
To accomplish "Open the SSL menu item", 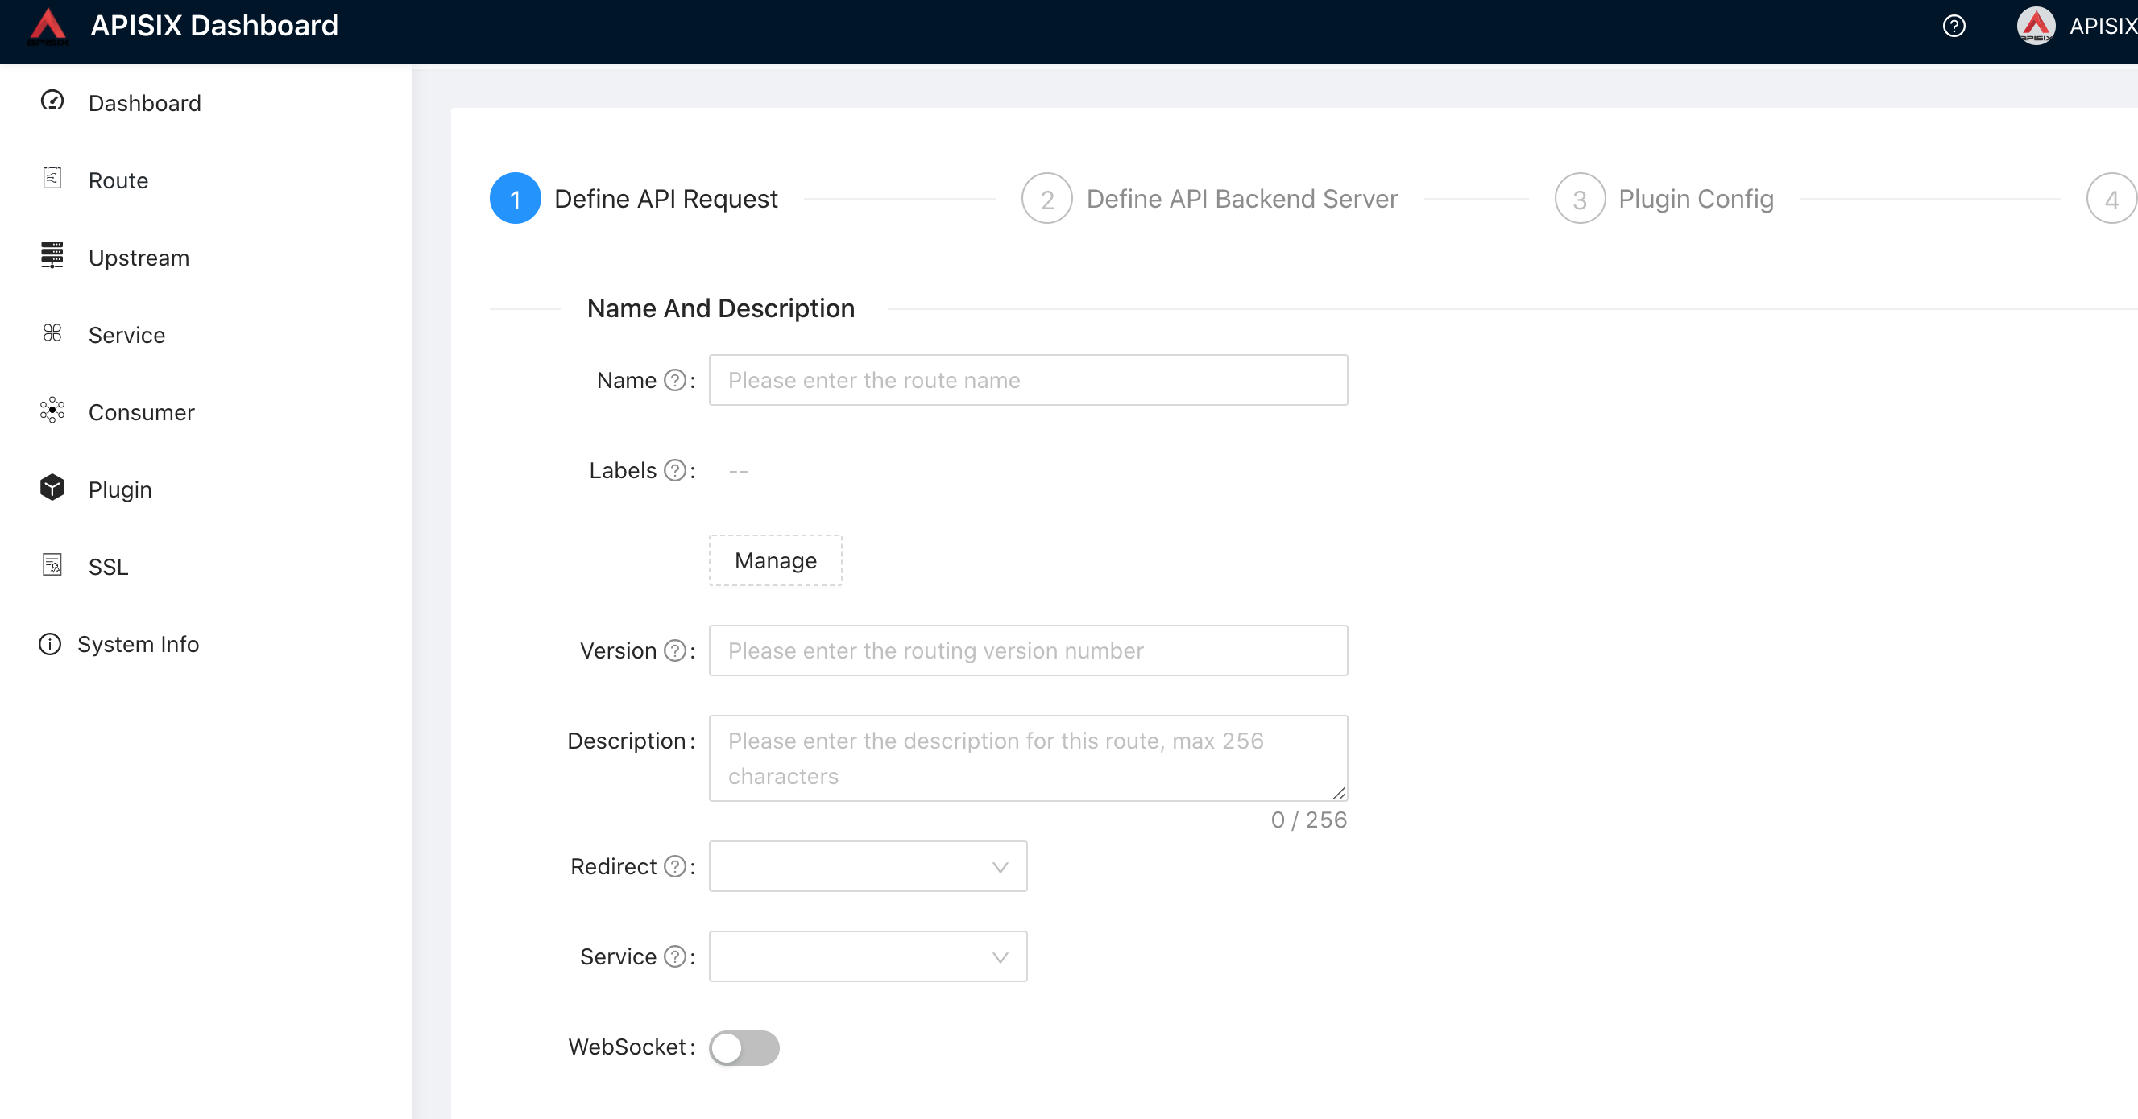I will [108, 567].
